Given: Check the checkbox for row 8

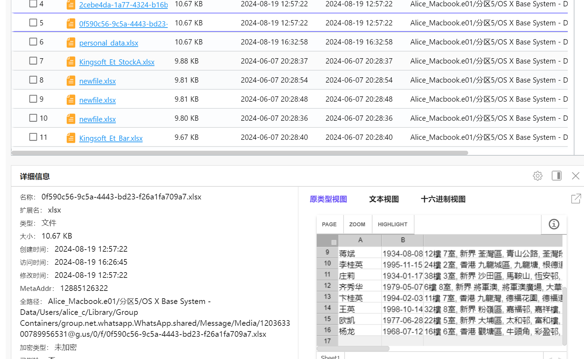Looking at the screenshot, I should click(33, 80).
